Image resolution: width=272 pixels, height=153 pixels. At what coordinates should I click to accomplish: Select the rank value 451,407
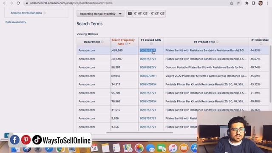click(x=117, y=59)
